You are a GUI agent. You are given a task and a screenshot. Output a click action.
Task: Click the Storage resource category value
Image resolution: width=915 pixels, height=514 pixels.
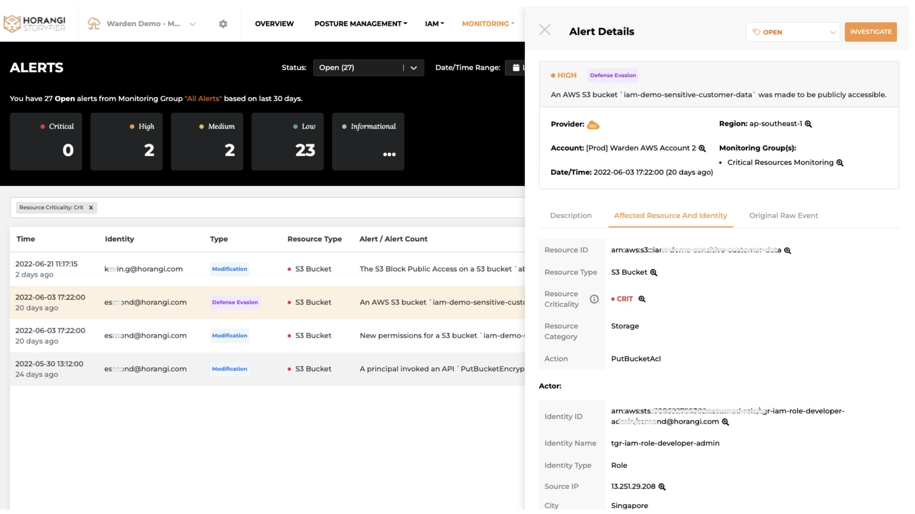pos(625,326)
